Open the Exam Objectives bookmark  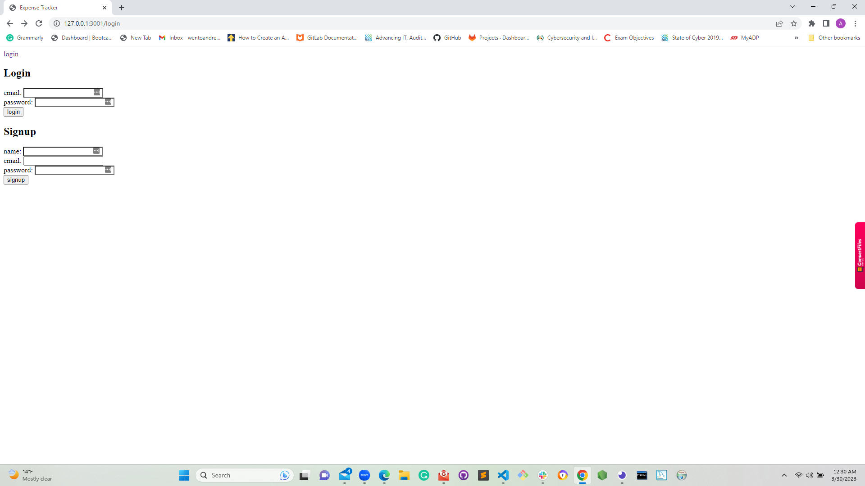click(629, 38)
